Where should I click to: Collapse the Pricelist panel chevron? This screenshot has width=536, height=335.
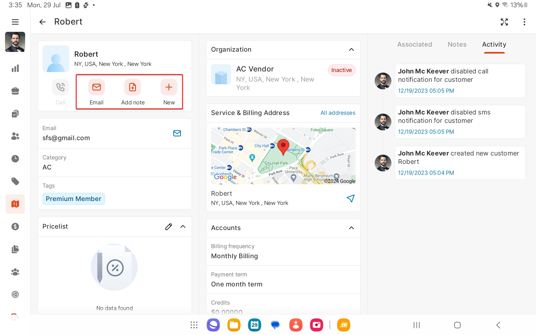pos(183,226)
